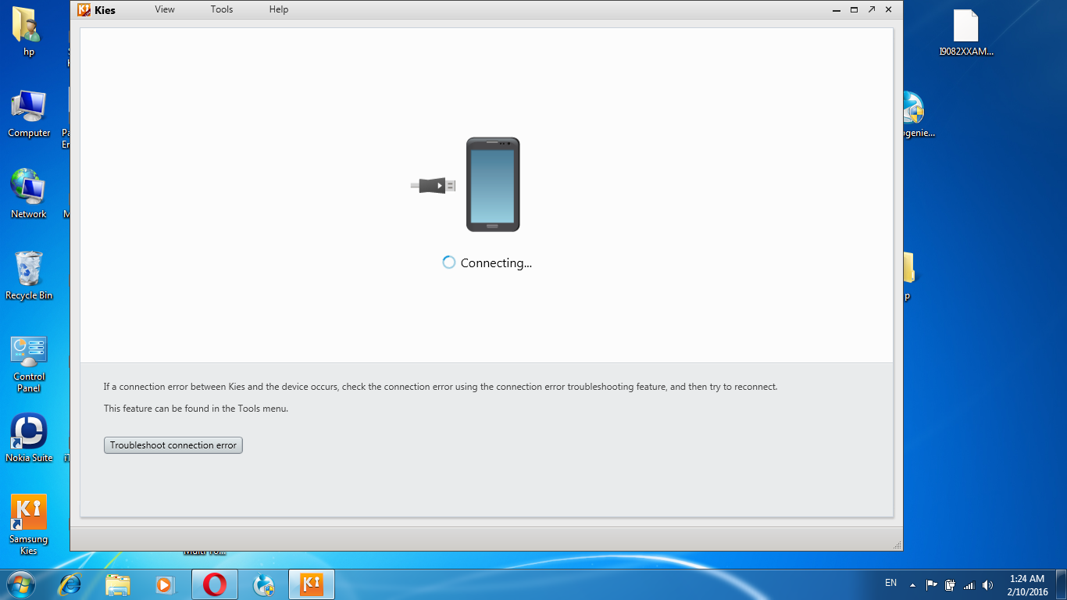Minimize the Kies window
The image size is (1067, 600).
click(x=837, y=9)
